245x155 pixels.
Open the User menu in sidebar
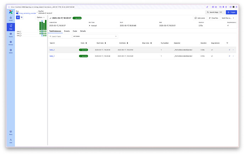click(x=11, y=140)
